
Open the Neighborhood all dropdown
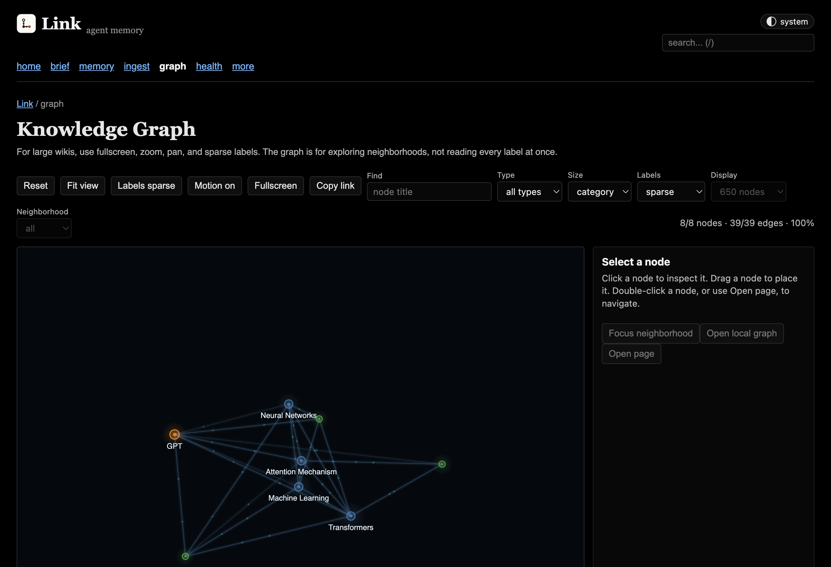click(x=44, y=229)
